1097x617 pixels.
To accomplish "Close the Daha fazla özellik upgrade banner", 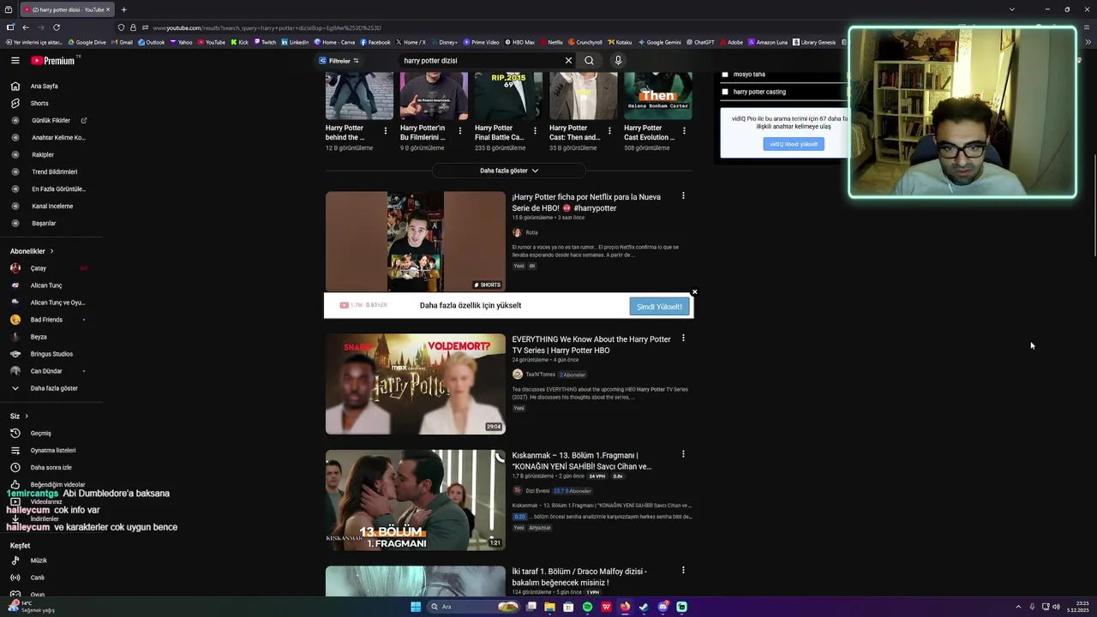I will coord(694,292).
